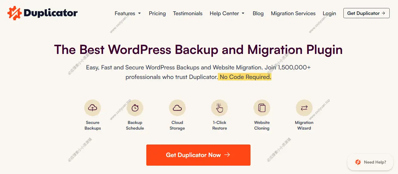398x174 pixels.
Task: Navigate to the Blog section
Action: [x=258, y=13]
